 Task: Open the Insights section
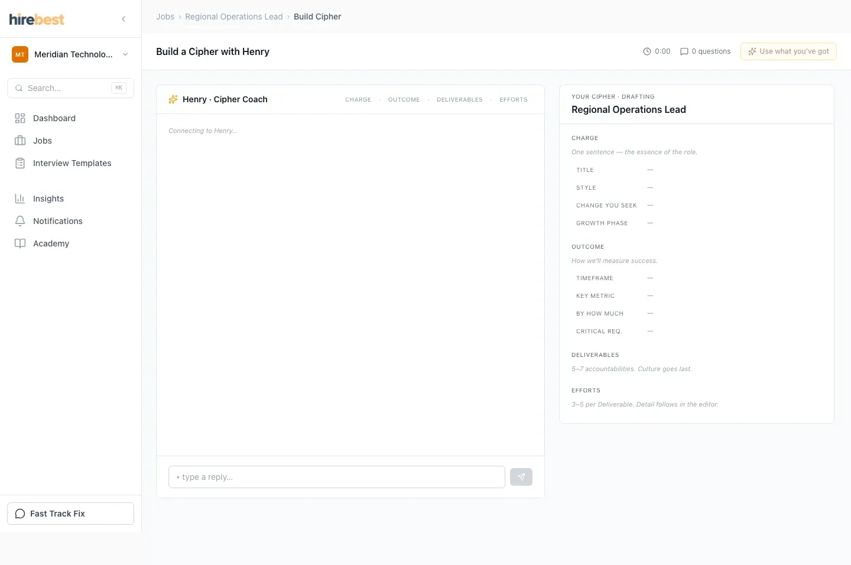coord(70,199)
